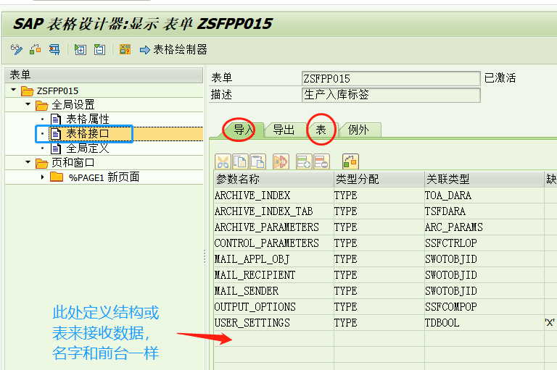Click the 全局定义 document icon

55,148
